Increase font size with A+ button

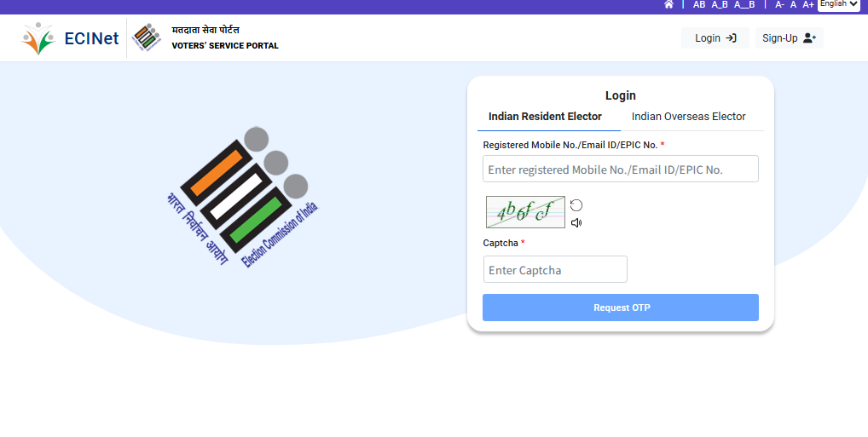click(808, 4)
